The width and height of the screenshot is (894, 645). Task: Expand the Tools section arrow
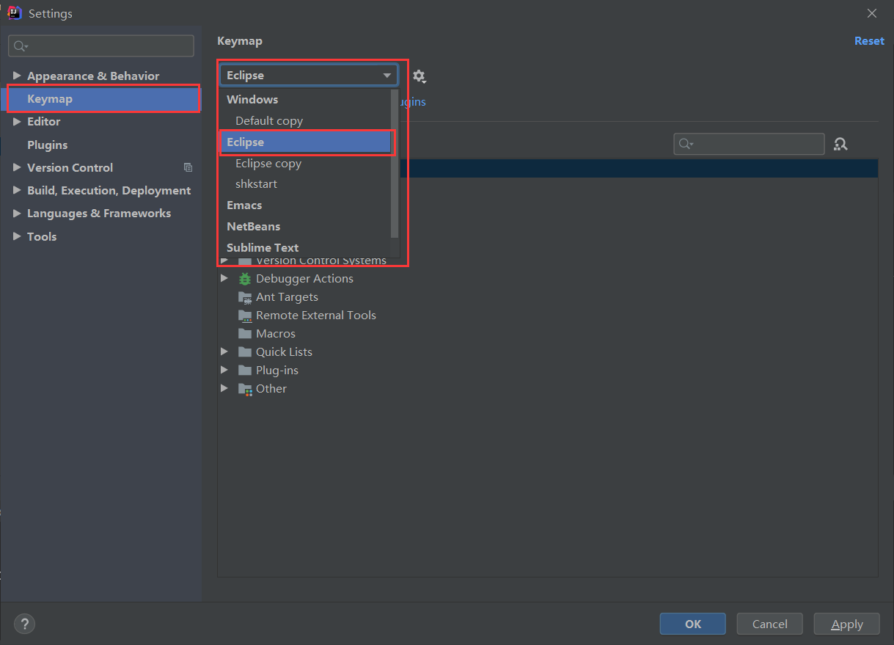click(x=17, y=236)
